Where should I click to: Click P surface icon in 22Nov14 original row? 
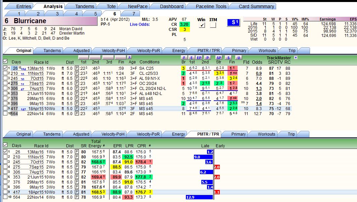point(77,113)
